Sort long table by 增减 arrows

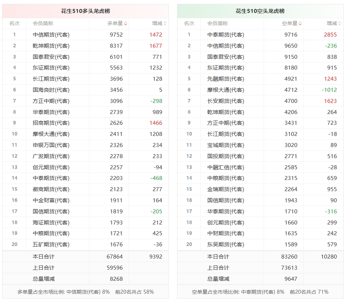click(165, 23)
